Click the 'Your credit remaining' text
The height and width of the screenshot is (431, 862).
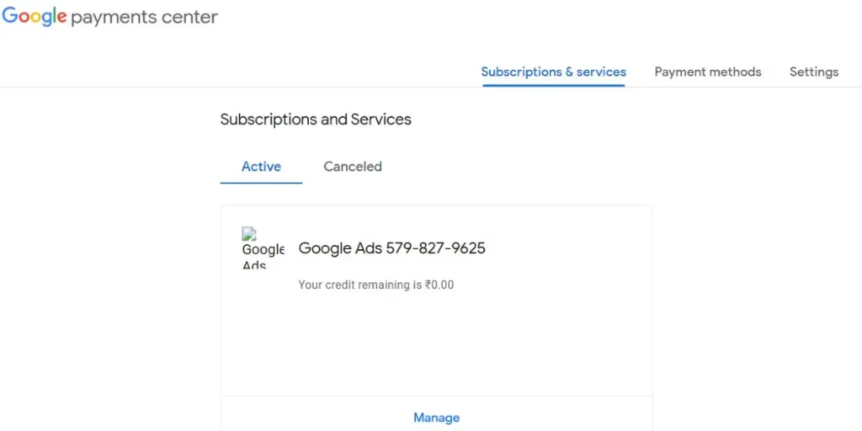(x=359, y=285)
